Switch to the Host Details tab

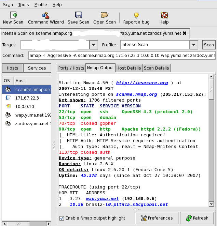coord(129,68)
